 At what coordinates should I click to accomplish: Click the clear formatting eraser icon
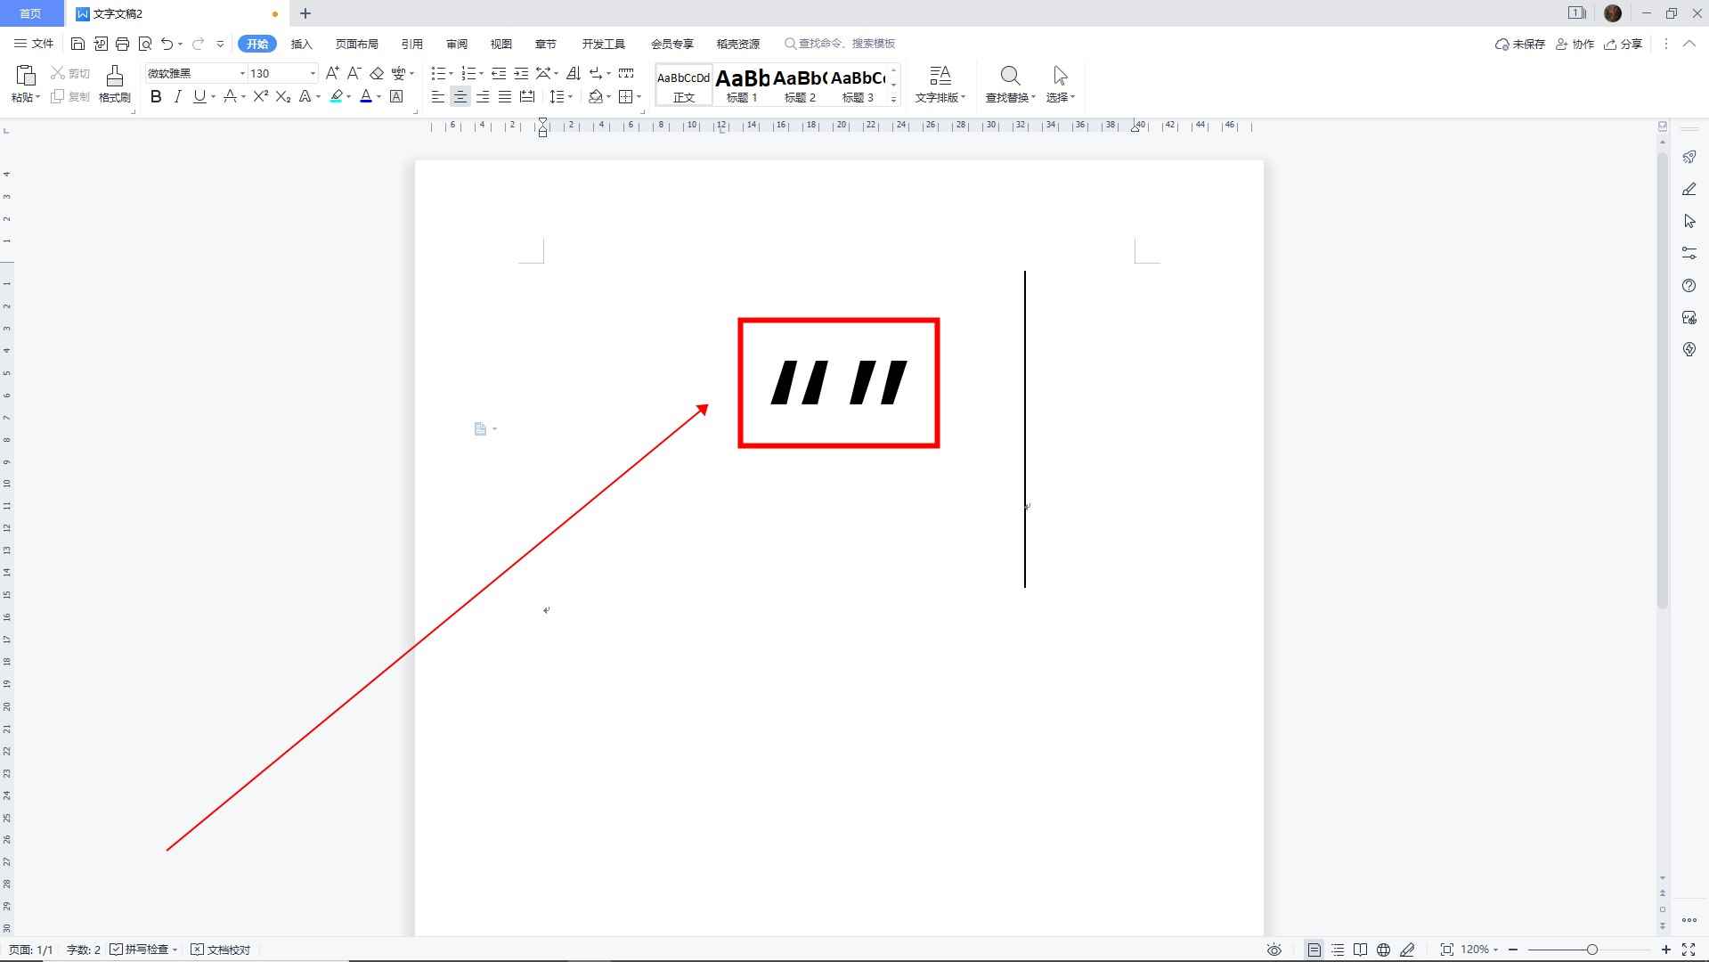coord(377,73)
